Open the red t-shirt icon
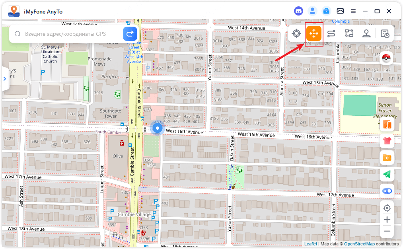Viewport: 403px width, 249px height. 387,141
